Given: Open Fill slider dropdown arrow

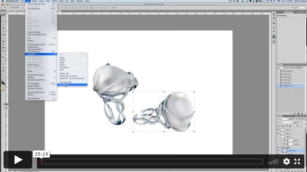Looking at the screenshot, I should point(305,126).
